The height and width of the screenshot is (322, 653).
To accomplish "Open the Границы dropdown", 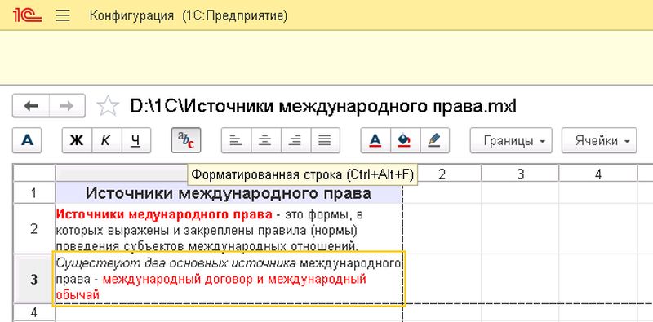I will 511,140.
